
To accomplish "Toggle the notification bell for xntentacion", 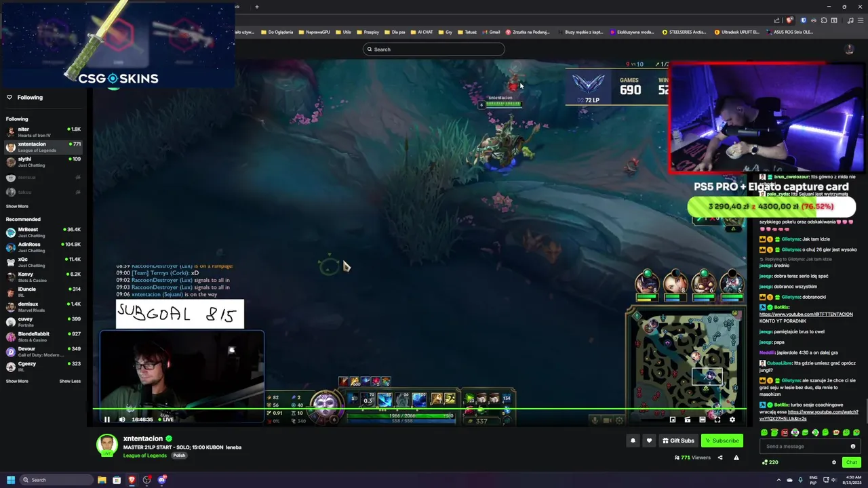I will point(633,441).
